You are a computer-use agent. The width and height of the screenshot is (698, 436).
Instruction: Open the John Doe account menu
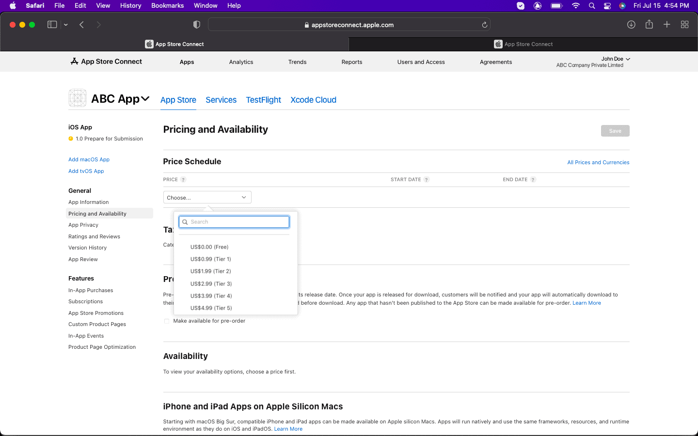(x=616, y=59)
